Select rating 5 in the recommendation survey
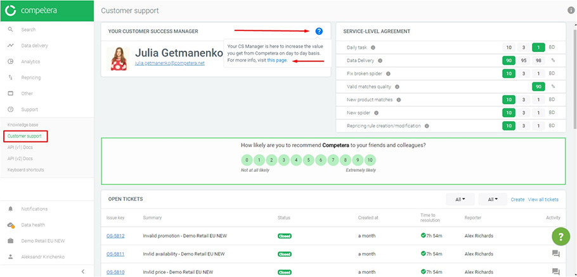This screenshot has width=577, height=277. click(309, 160)
